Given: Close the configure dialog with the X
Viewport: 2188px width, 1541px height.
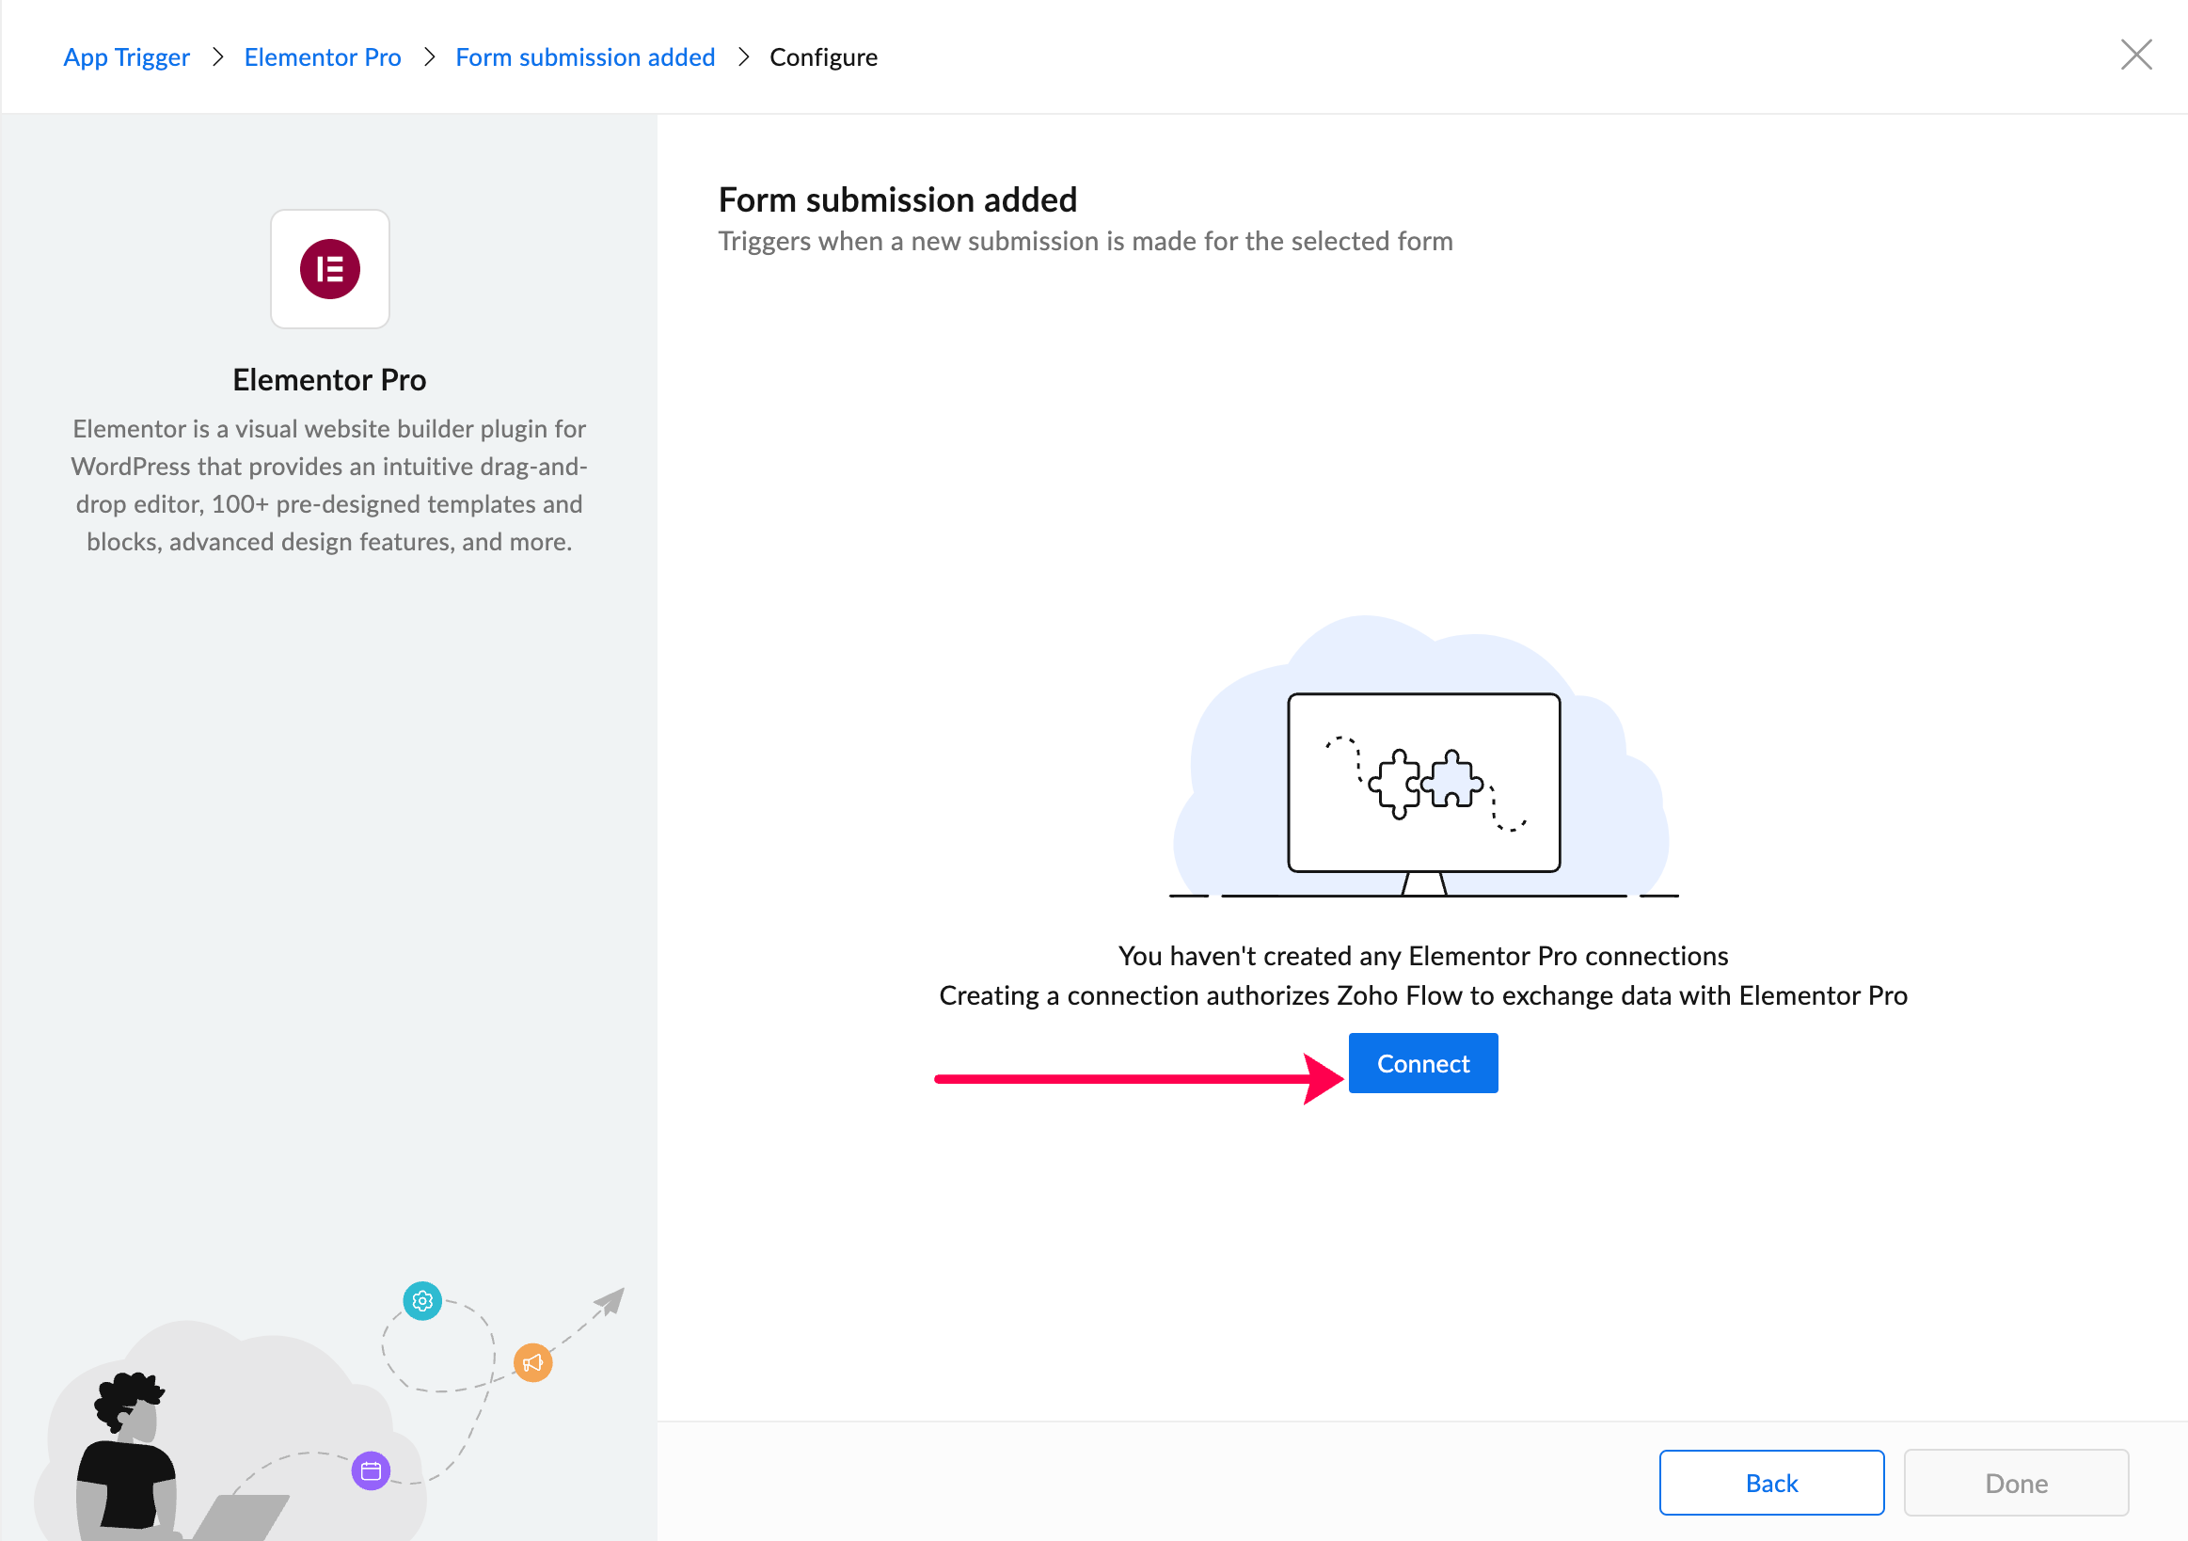Looking at the screenshot, I should tap(2135, 56).
